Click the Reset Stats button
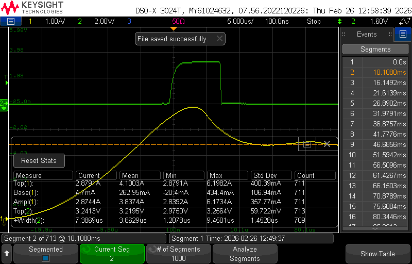This screenshot has width=412, height=264. (39, 161)
